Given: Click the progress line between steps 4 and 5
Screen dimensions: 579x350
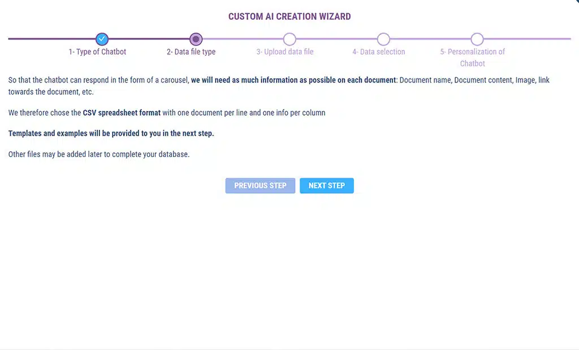Looking at the screenshot, I should pos(430,39).
